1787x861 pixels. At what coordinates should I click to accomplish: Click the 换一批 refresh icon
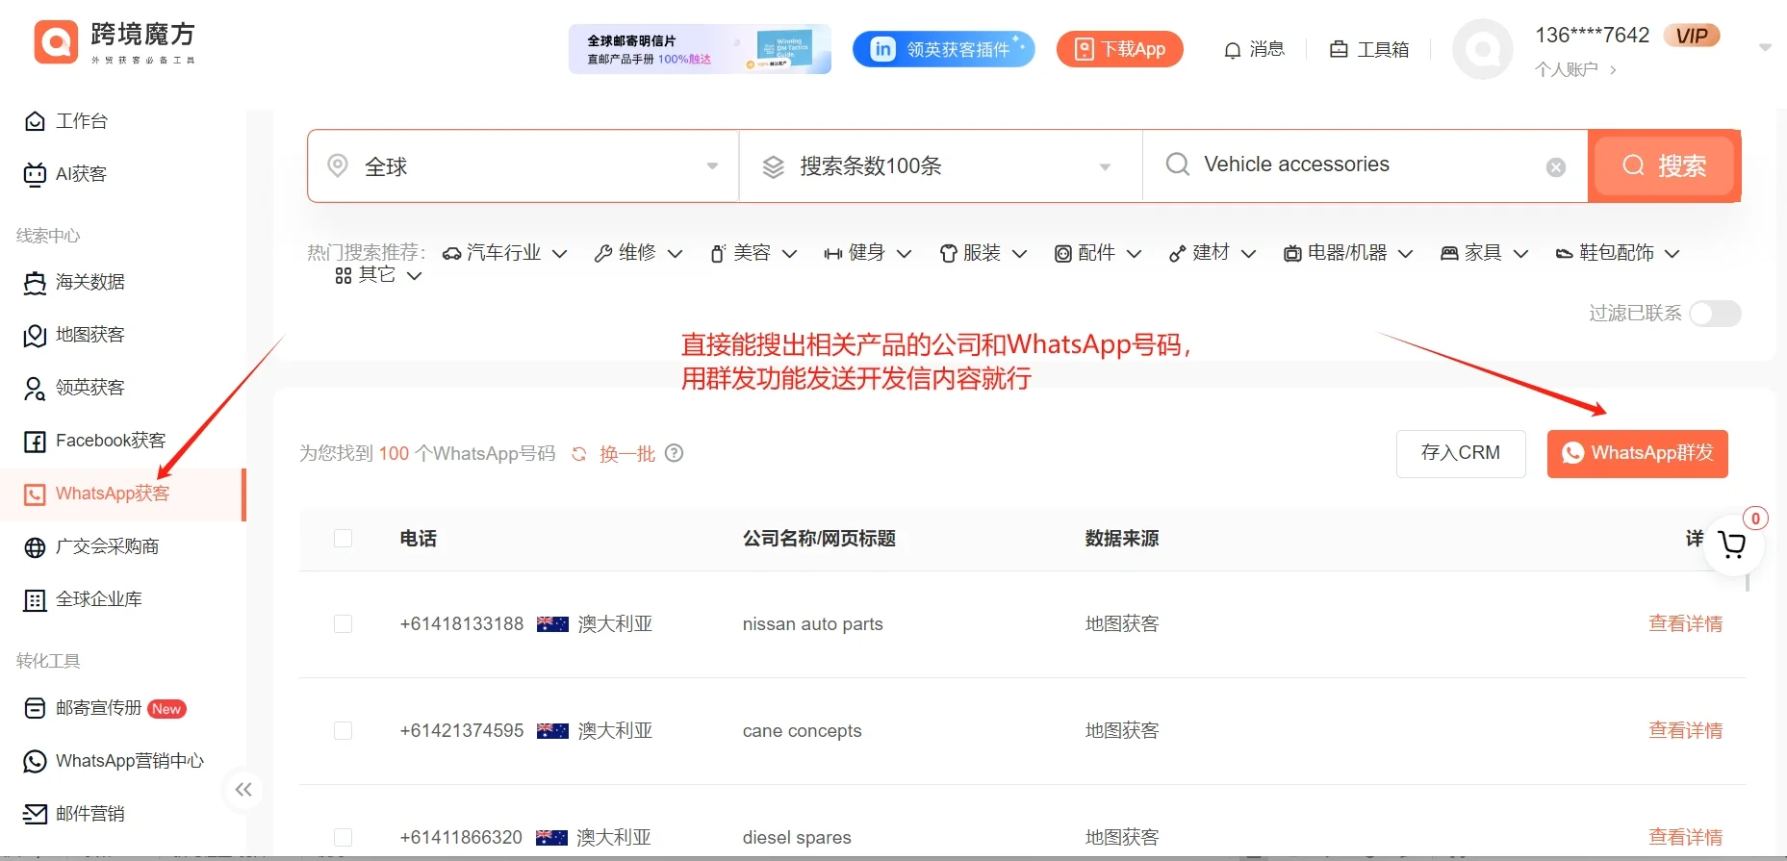tap(579, 454)
